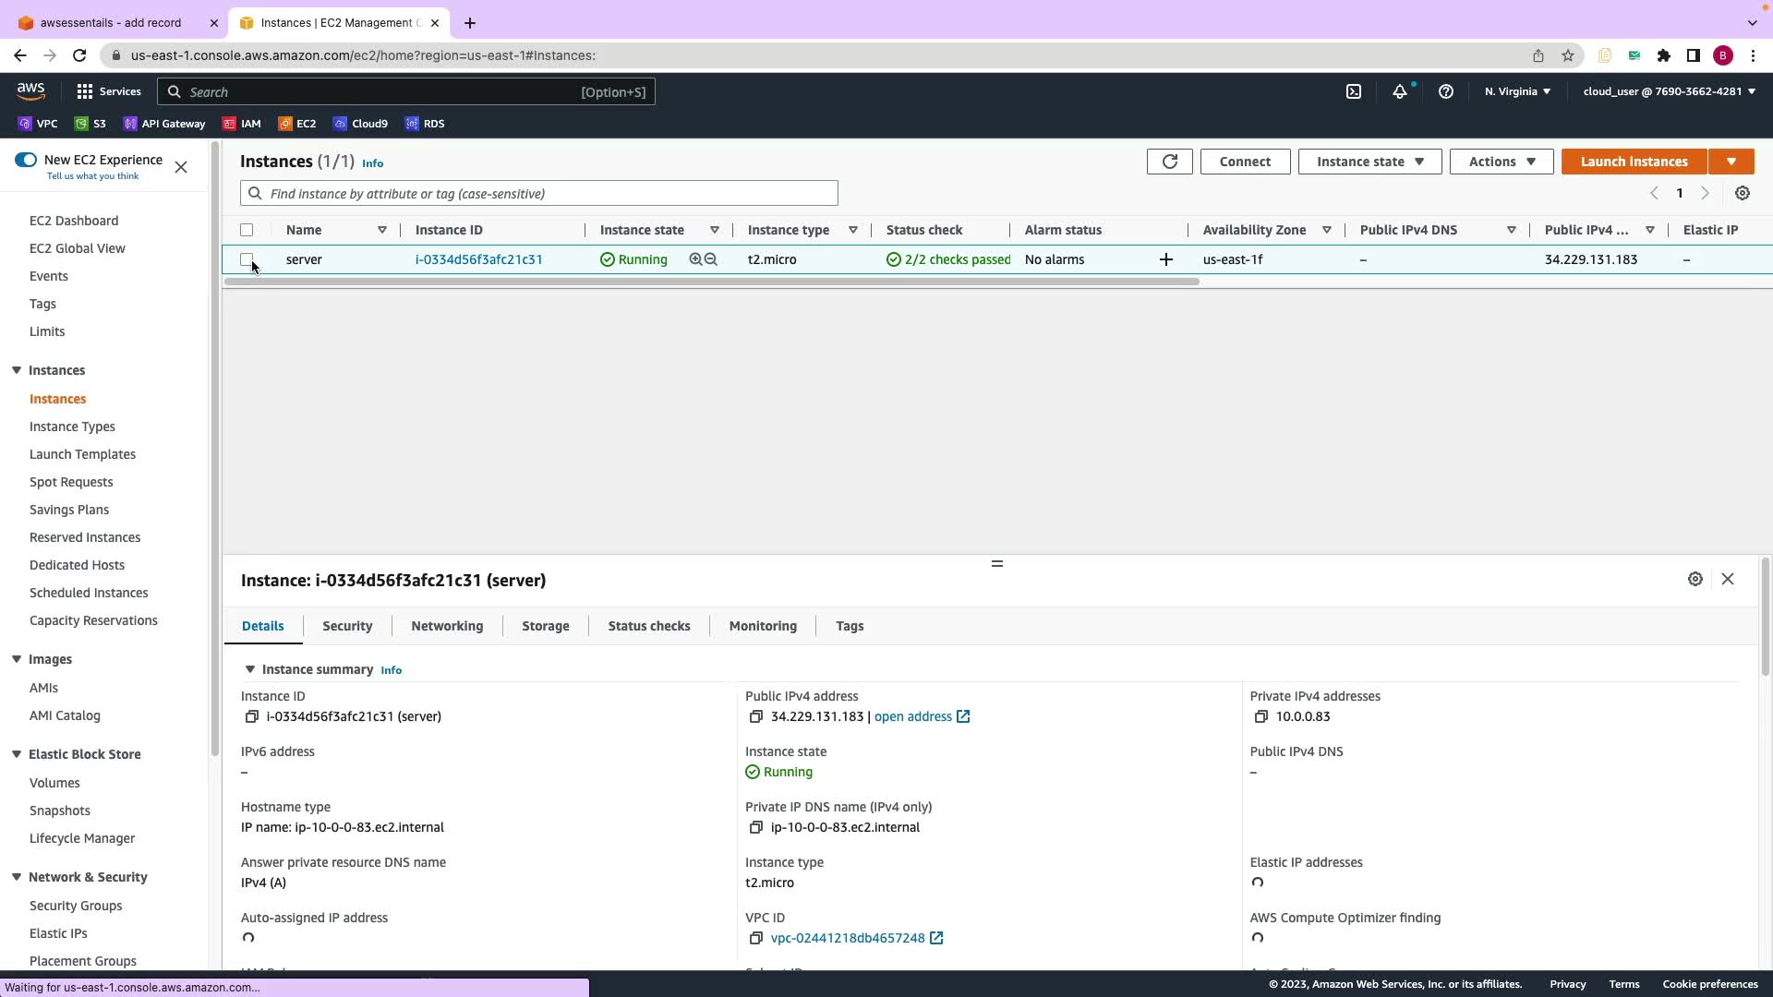Click the help question mark icon

tap(1446, 91)
